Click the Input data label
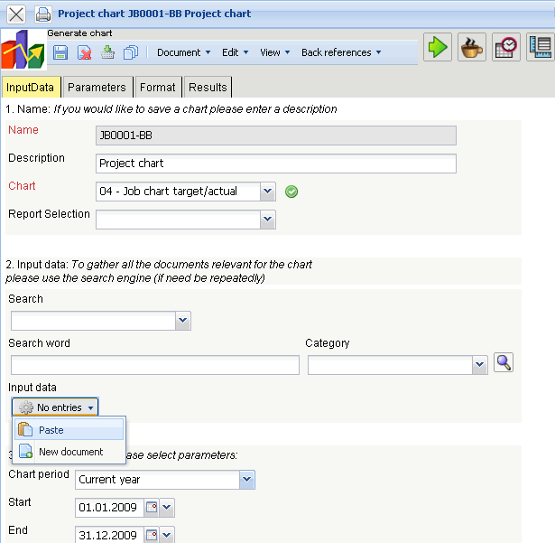Viewport: 555px width, 543px height. tap(32, 388)
